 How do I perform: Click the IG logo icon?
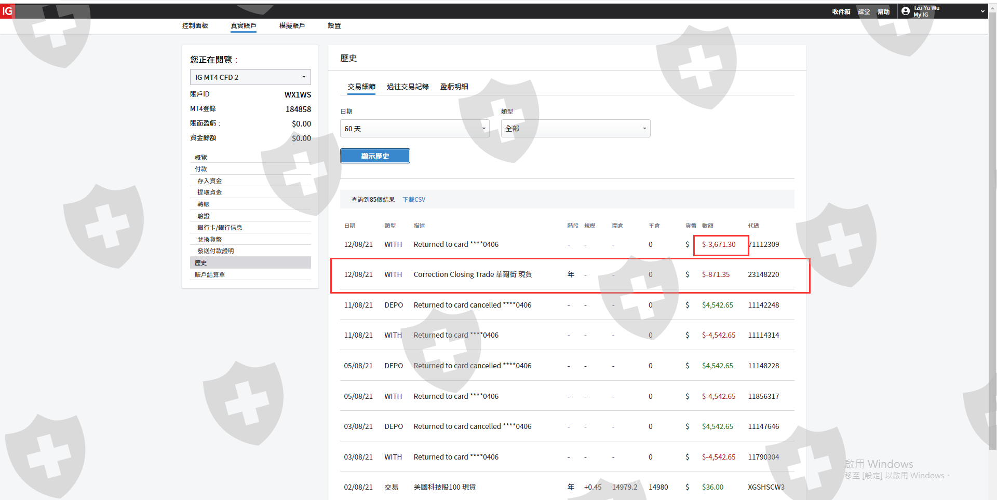(7, 11)
